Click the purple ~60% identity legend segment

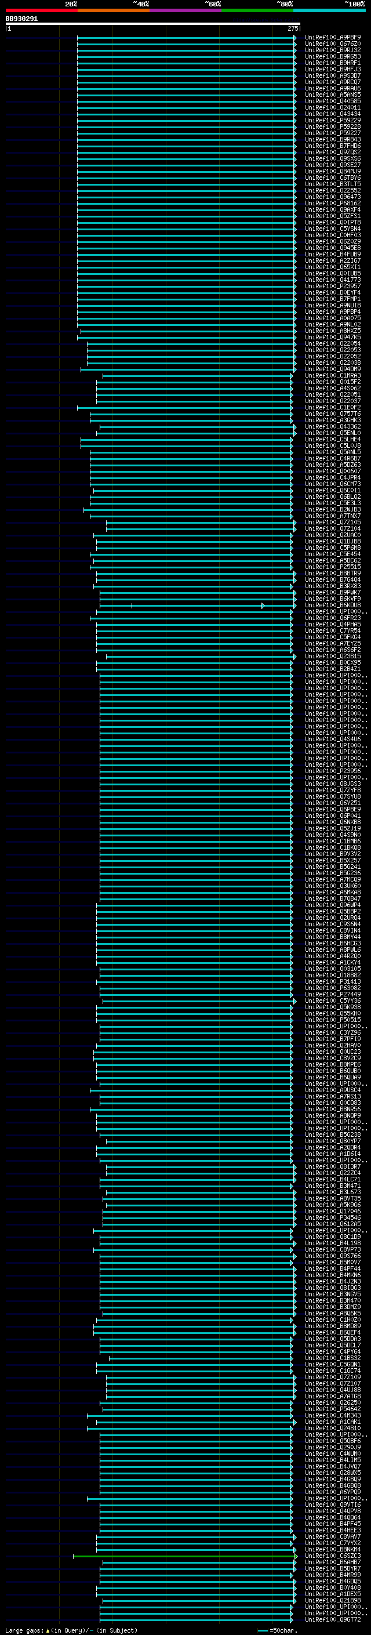pyautogui.click(x=185, y=10)
